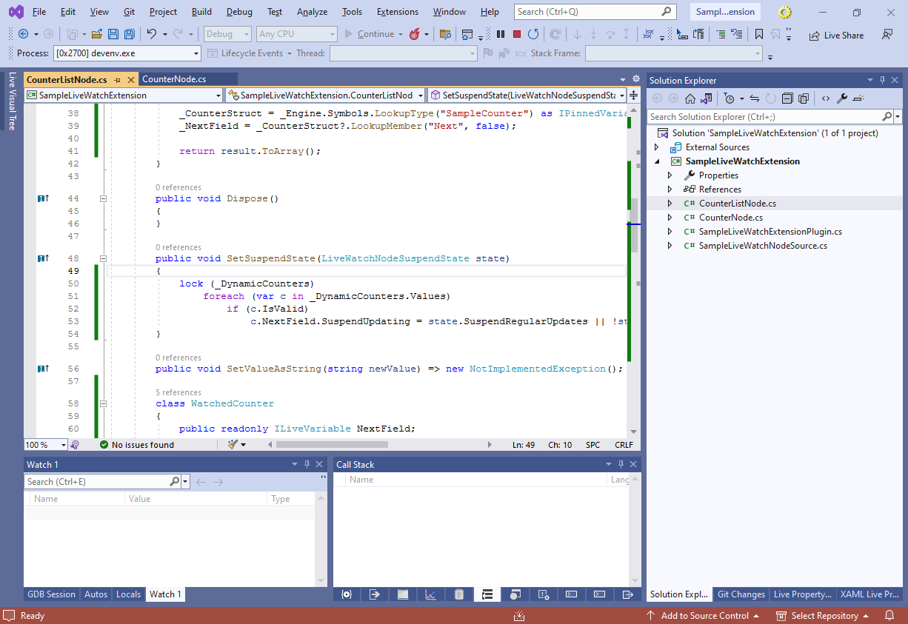Click Add to Source Control
Screen dimensions: 908x624
[702, 616]
